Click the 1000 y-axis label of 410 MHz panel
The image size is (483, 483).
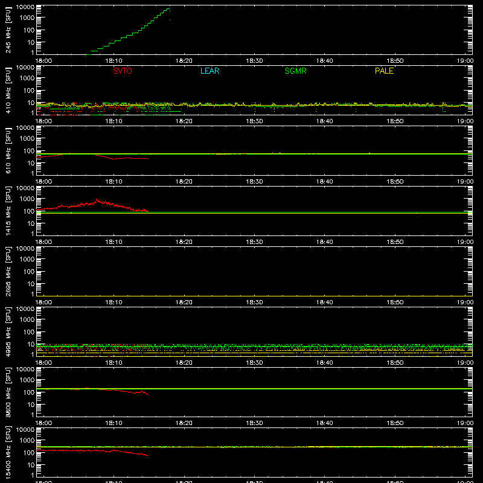tap(27, 78)
